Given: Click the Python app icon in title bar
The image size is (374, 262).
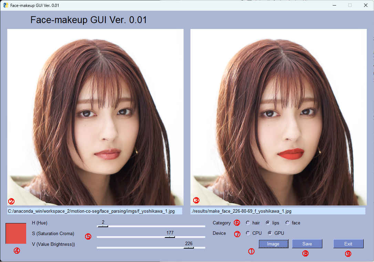Looking at the screenshot, I should (6, 5).
